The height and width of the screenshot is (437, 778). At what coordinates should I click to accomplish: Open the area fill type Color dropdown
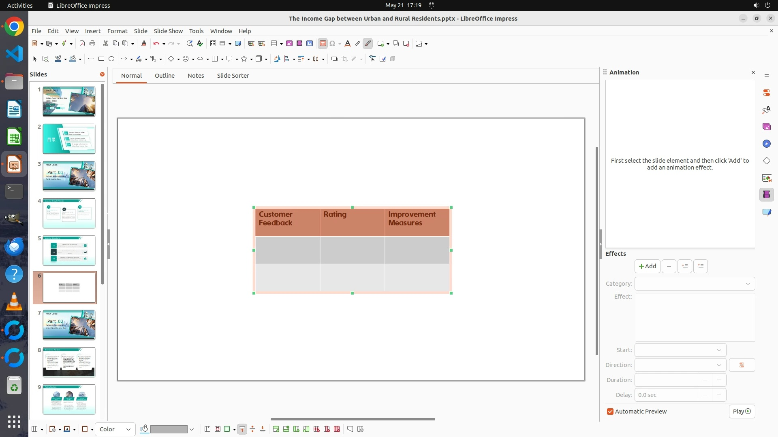[x=115, y=429]
